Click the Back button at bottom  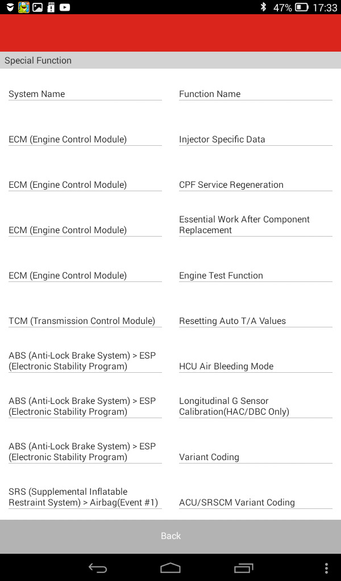(170, 536)
